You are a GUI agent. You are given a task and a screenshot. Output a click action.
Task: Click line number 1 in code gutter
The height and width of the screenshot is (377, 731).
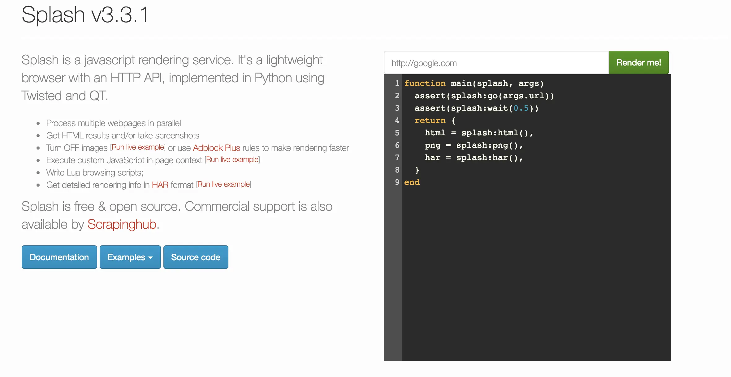397,83
